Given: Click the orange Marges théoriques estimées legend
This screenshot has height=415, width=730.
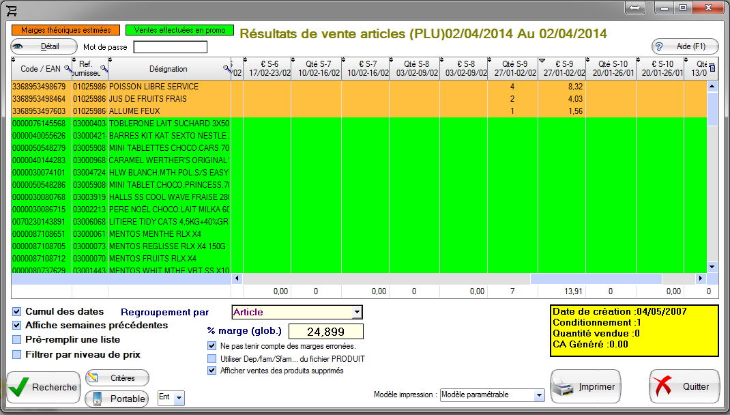Looking at the screenshot, I should pos(65,31).
